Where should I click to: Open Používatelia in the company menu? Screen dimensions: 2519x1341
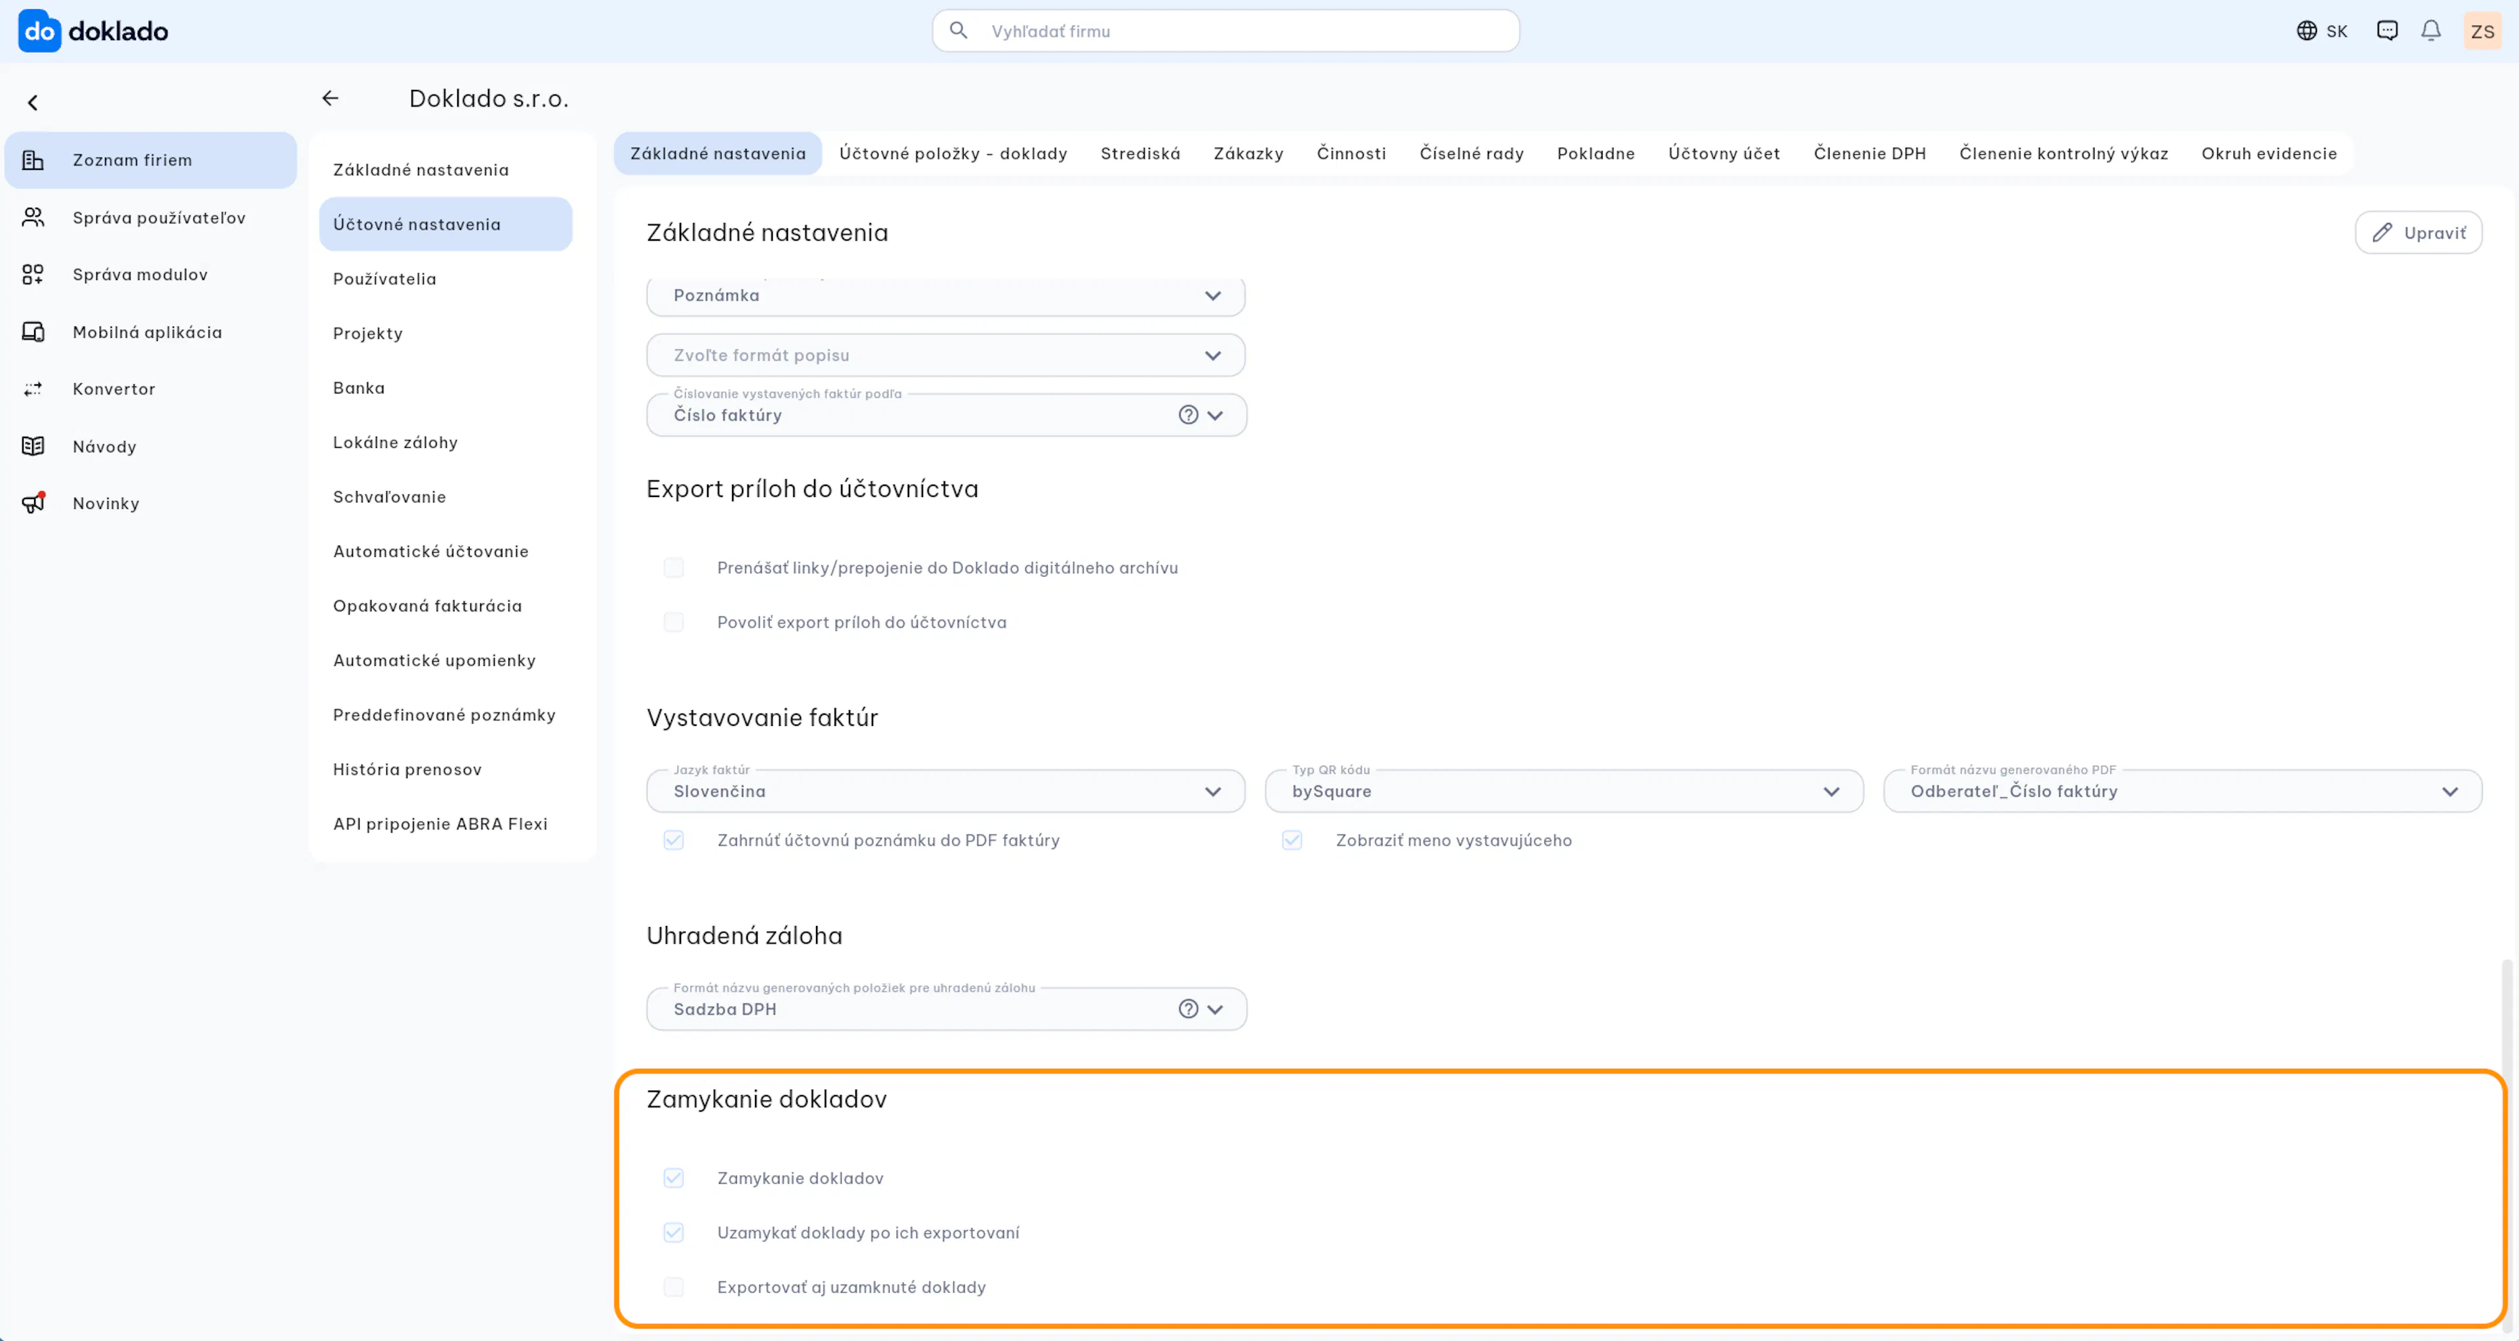click(x=446, y=279)
